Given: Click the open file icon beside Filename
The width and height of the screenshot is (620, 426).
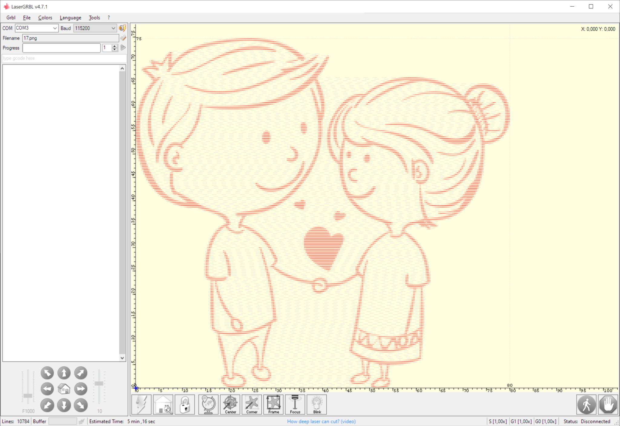Looking at the screenshot, I should [x=123, y=38].
